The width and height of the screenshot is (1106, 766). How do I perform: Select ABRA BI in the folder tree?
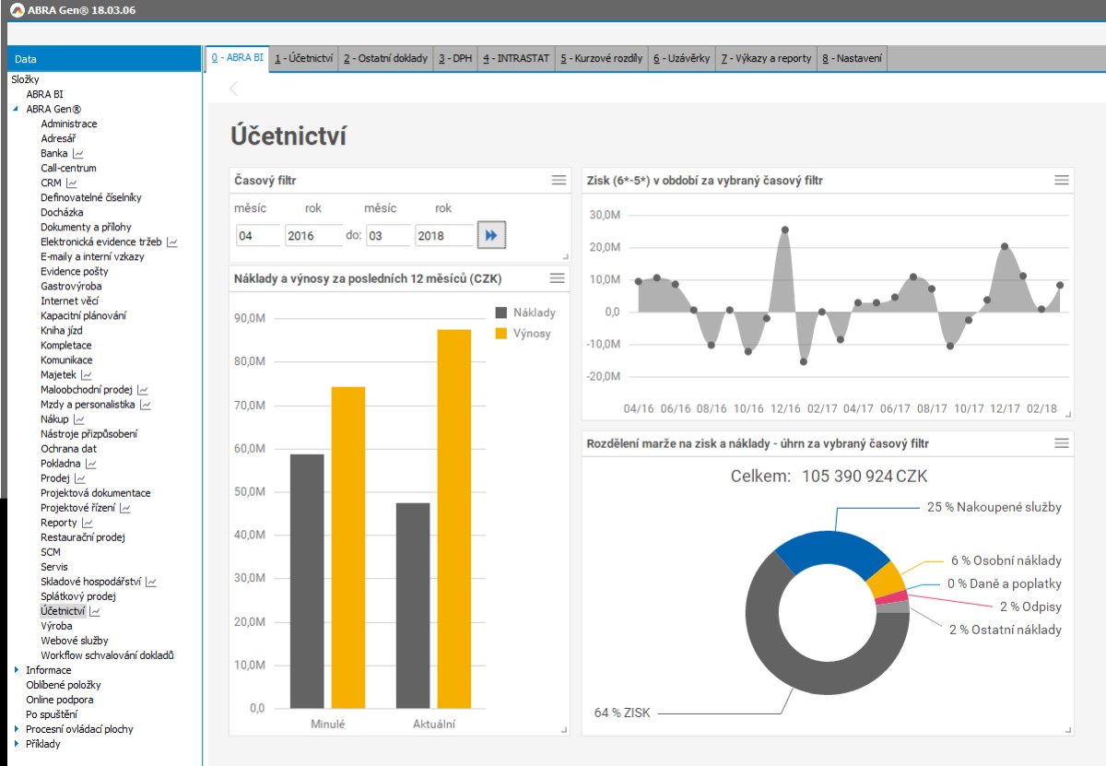[x=45, y=94]
